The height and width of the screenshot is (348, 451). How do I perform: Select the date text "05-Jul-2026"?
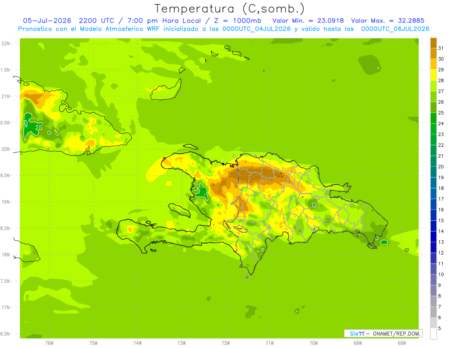(x=47, y=21)
